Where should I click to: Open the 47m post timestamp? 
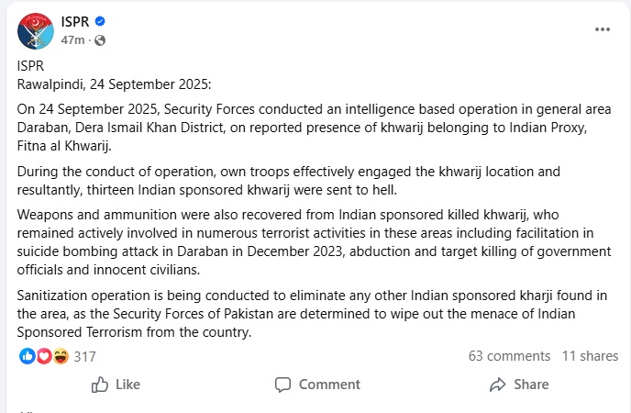point(72,40)
